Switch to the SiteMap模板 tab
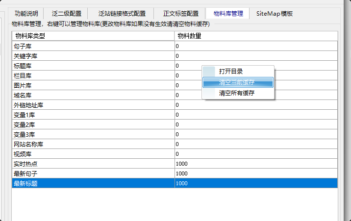351x221 pixels. 274,14
